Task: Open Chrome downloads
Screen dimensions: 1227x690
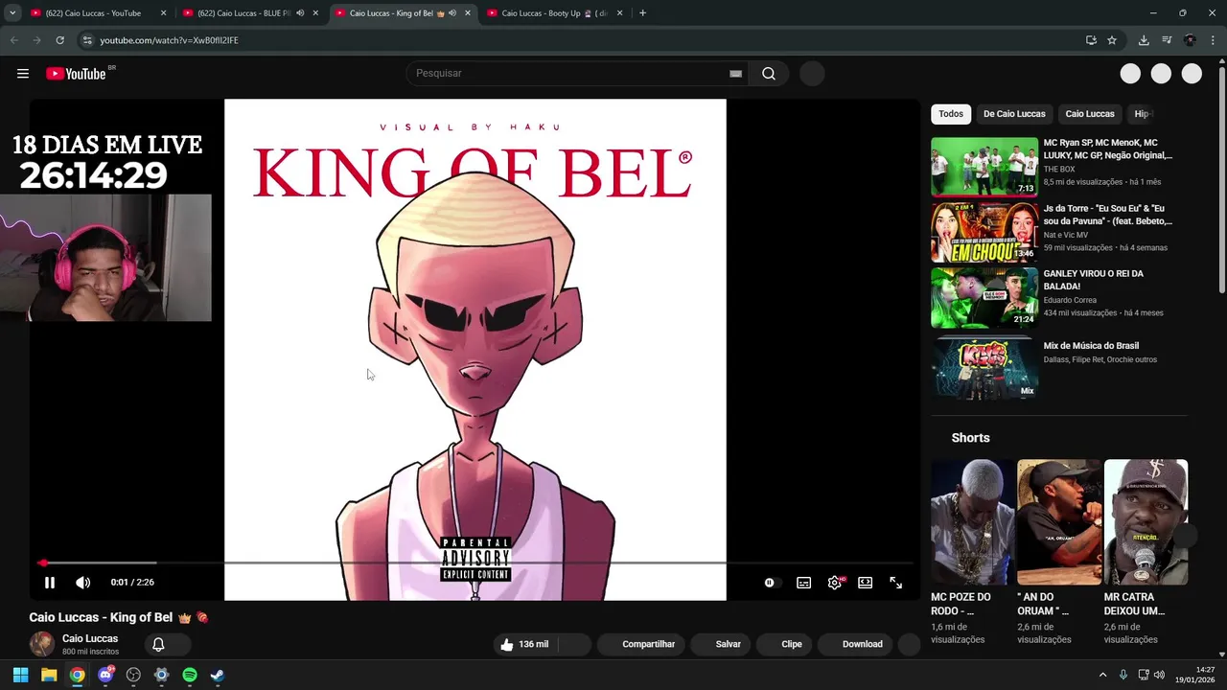Action: coord(1144,40)
